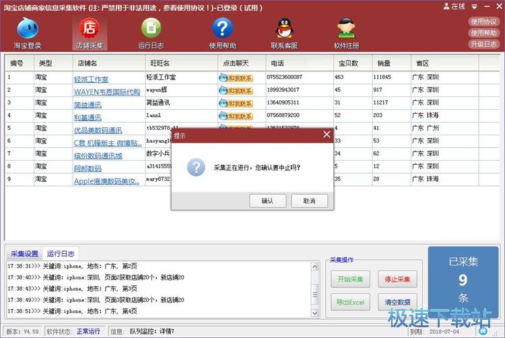Open the C君 机锋版主 shop link
The height and width of the screenshot is (338, 505).
coord(108,143)
